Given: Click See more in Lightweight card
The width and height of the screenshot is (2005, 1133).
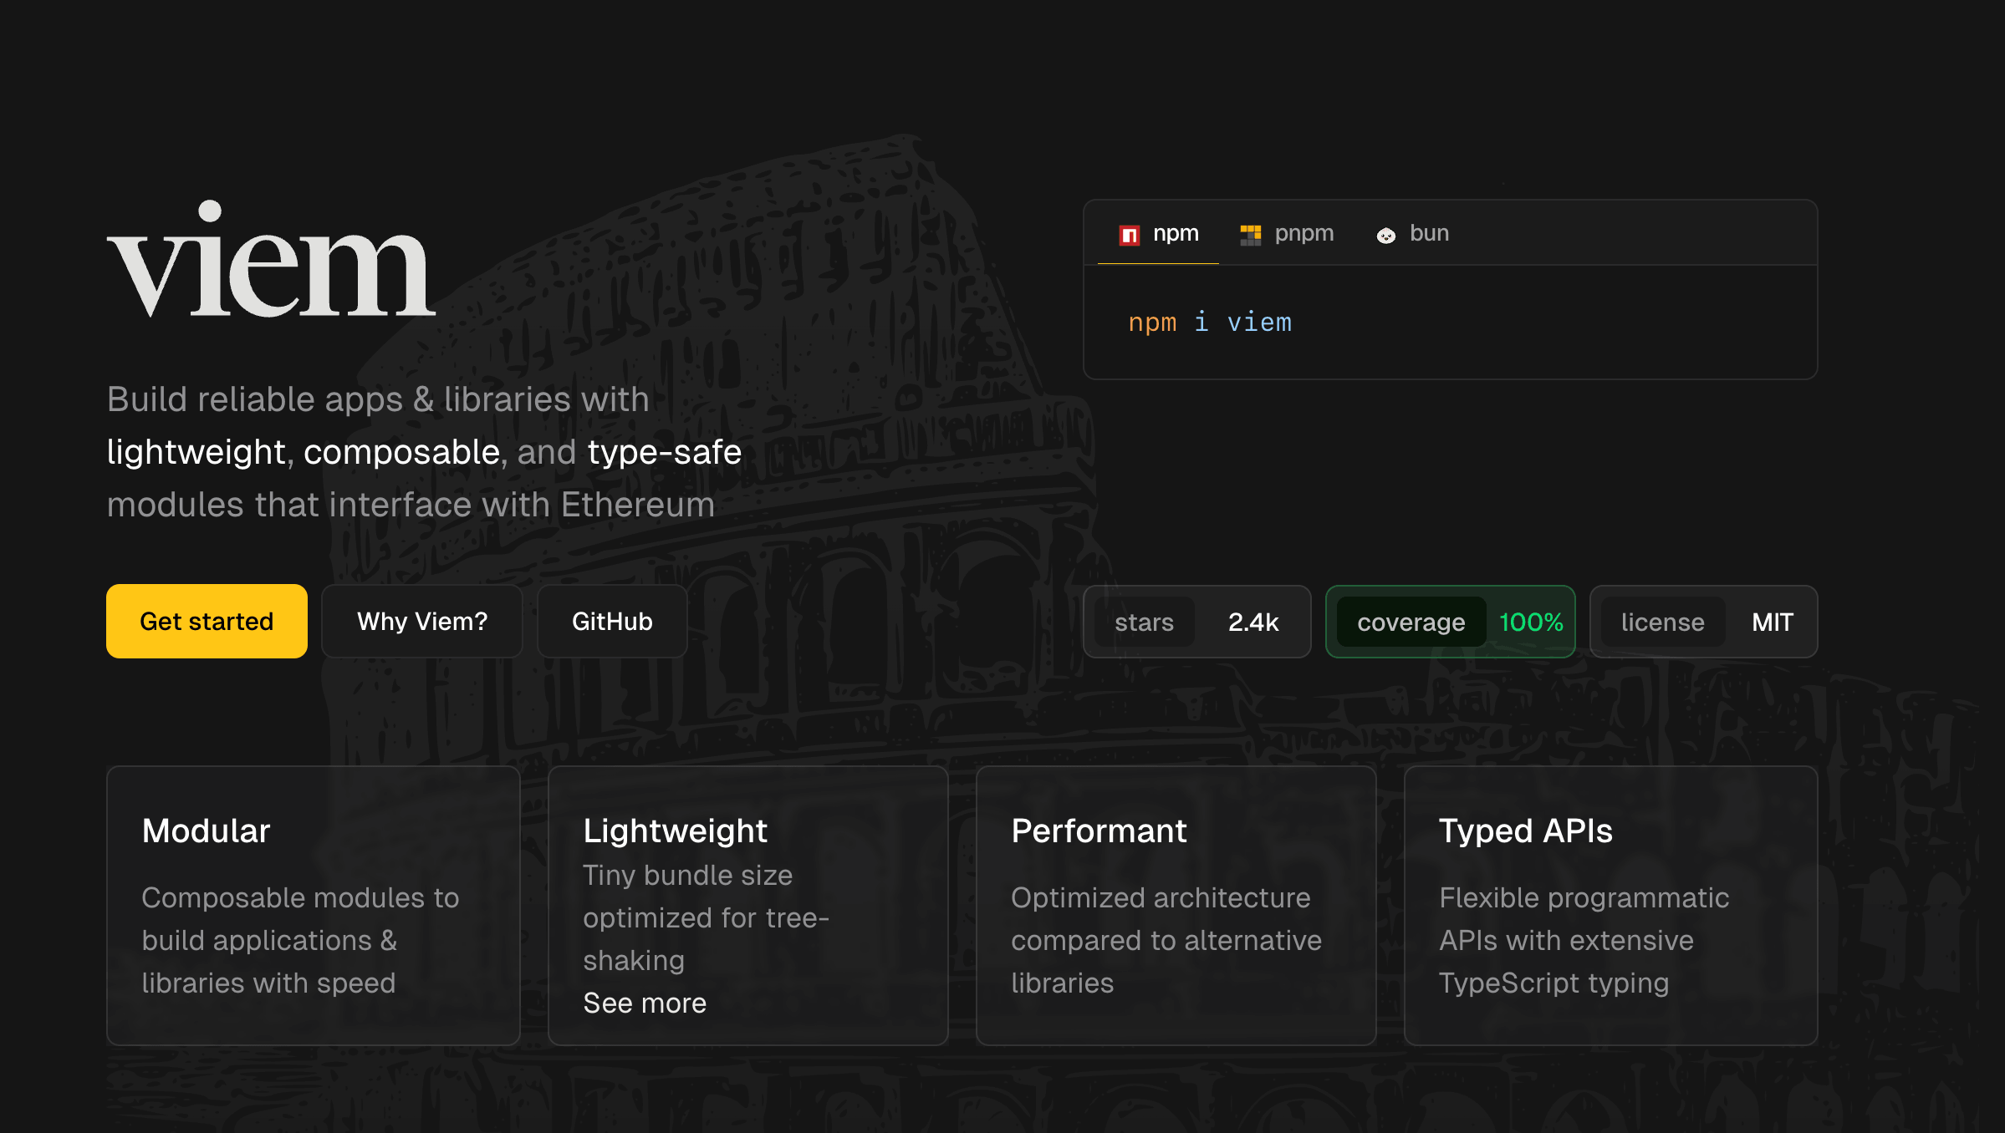Looking at the screenshot, I should pos(645,1003).
